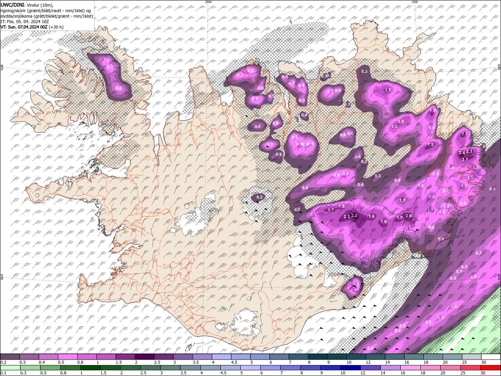Click the 2.5 precipitation value on map
The image size is (501, 376).
[x=355, y=215]
